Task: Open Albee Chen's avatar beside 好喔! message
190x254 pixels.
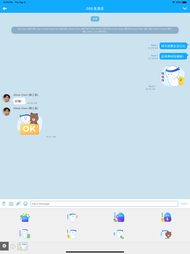Action: [7, 98]
